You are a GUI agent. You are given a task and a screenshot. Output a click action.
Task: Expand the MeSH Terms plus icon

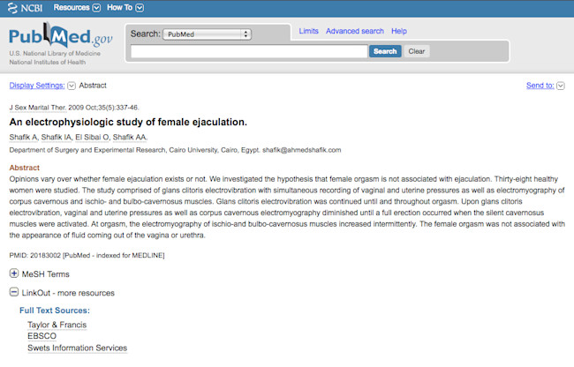14,273
